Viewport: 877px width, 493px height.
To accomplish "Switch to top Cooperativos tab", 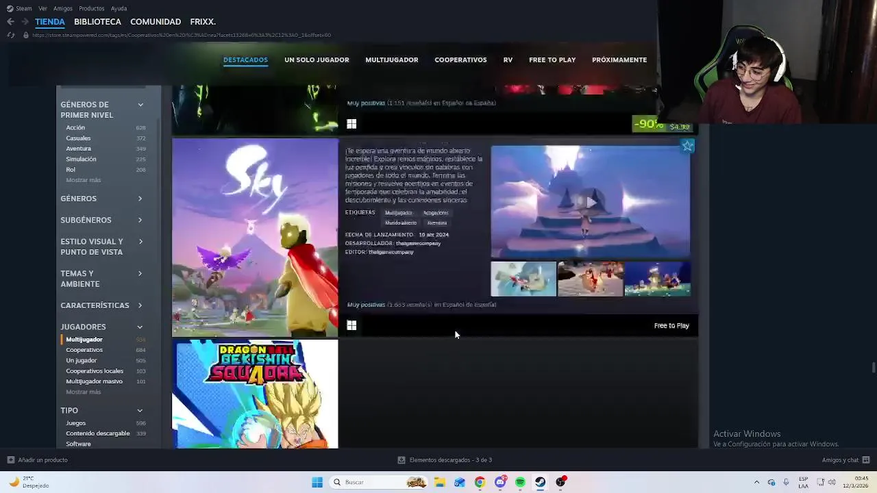I will point(460,60).
